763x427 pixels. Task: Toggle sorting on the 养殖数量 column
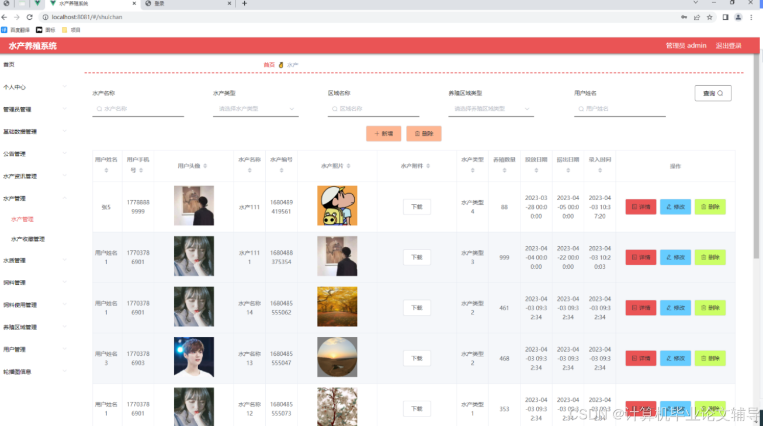(504, 170)
